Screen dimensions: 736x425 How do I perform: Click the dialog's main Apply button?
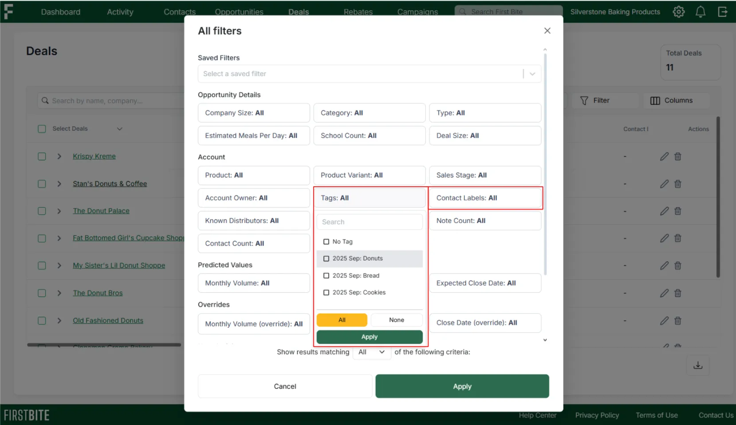(462, 386)
